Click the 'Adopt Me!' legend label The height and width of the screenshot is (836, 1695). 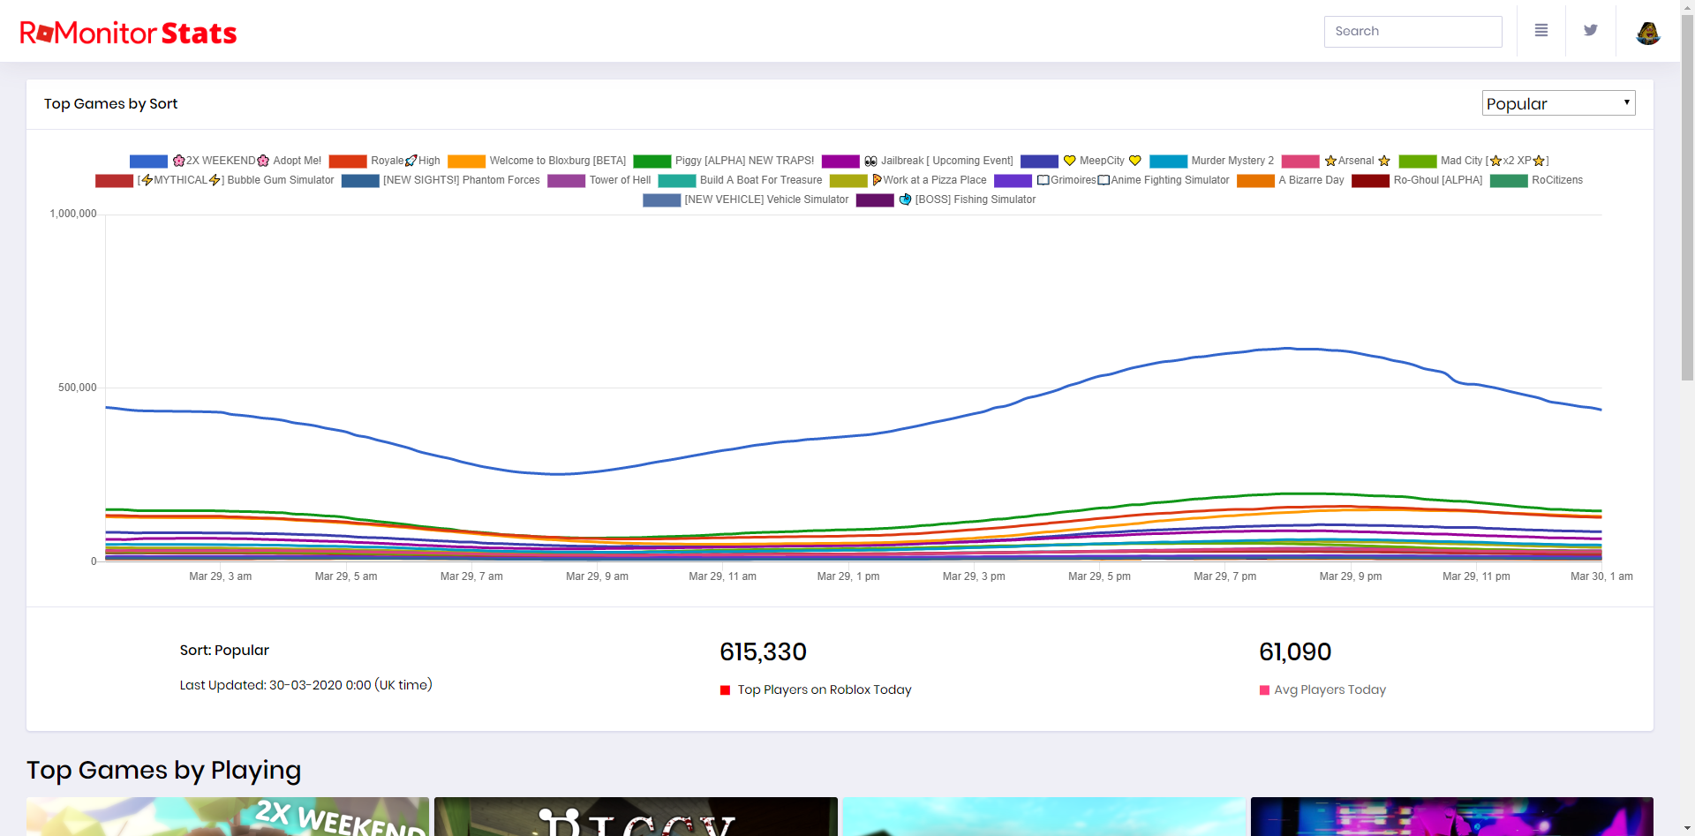click(x=247, y=161)
